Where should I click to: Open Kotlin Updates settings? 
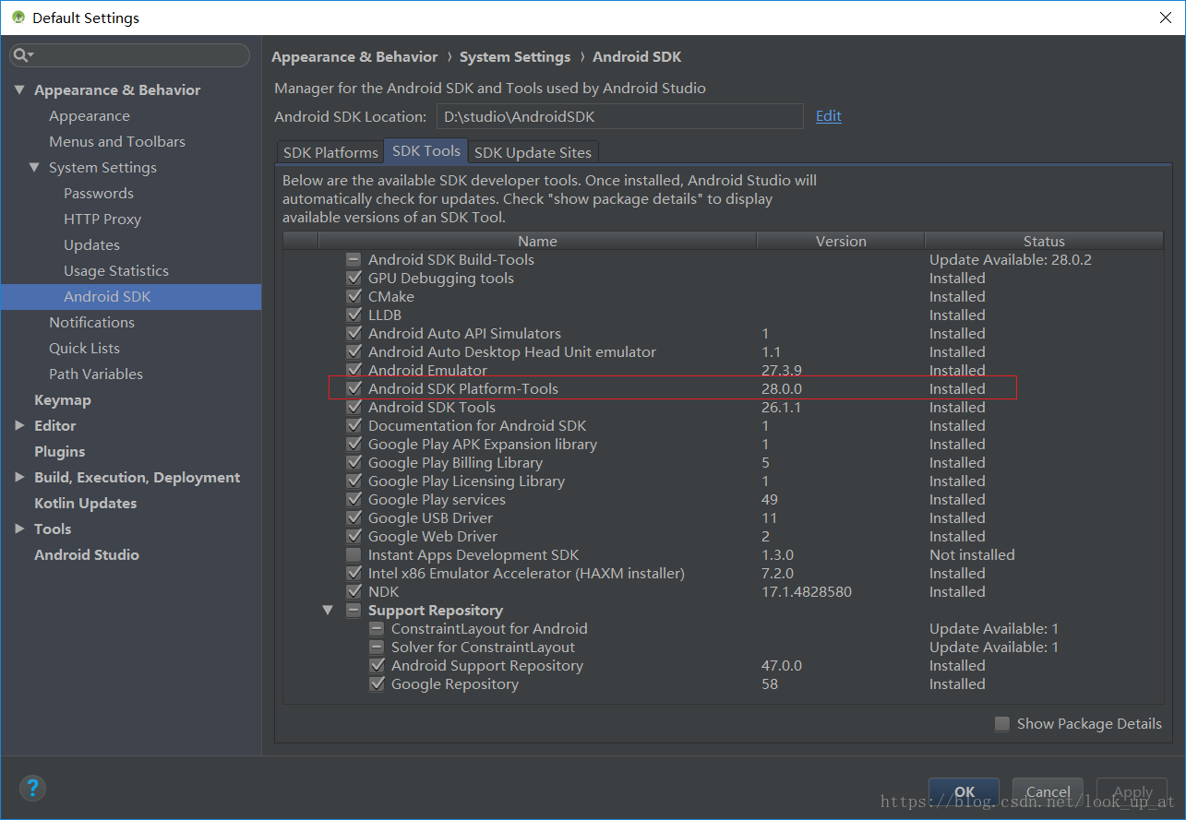85,504
